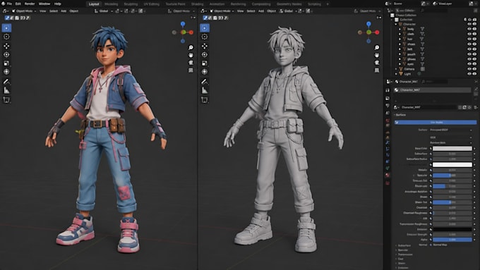The image size is (480, 270).
Task: Open the Edit menu
Action: coord(18,4)
